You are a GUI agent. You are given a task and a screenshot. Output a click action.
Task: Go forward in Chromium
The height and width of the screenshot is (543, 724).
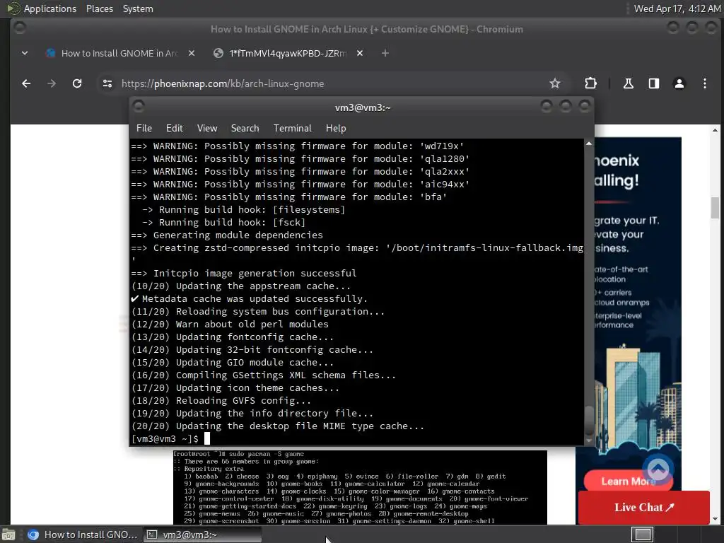[52, 83]
